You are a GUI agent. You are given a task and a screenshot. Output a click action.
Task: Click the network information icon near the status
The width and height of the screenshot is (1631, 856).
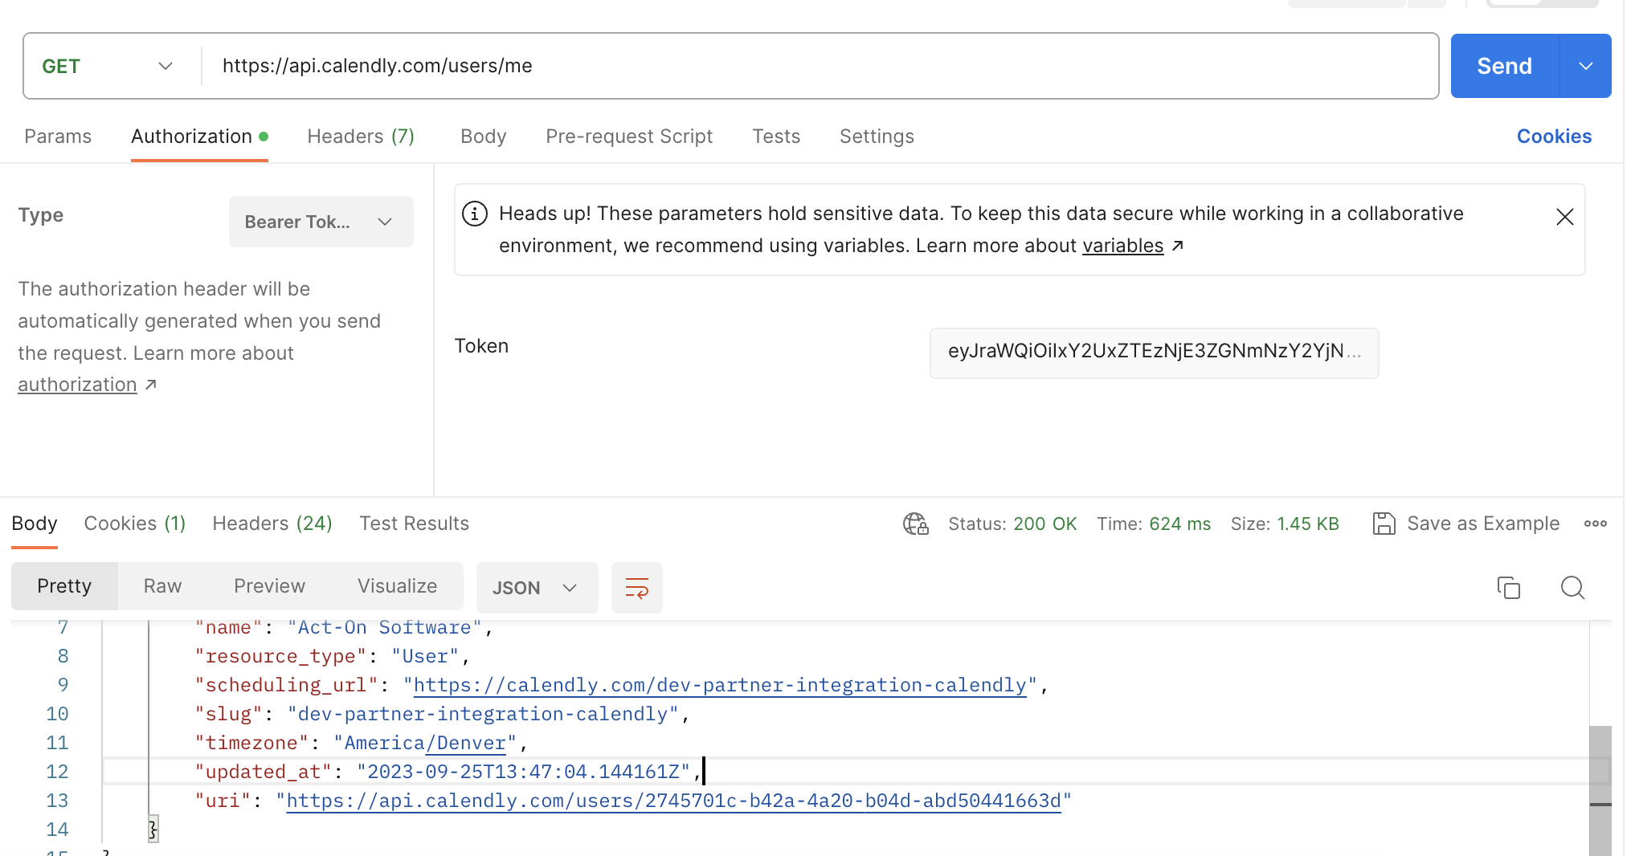[x=915, y=523]
